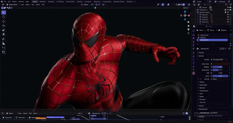Select the Move tool

coord(3,22)
